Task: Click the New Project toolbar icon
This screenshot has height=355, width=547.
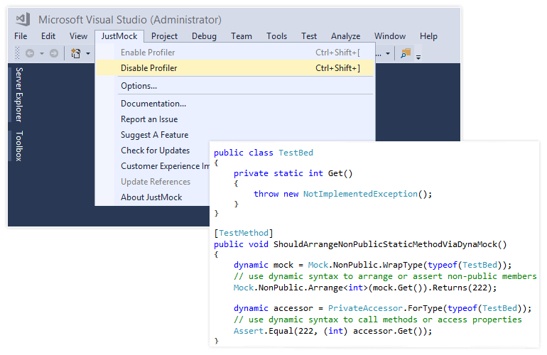Action: [76, 53]
